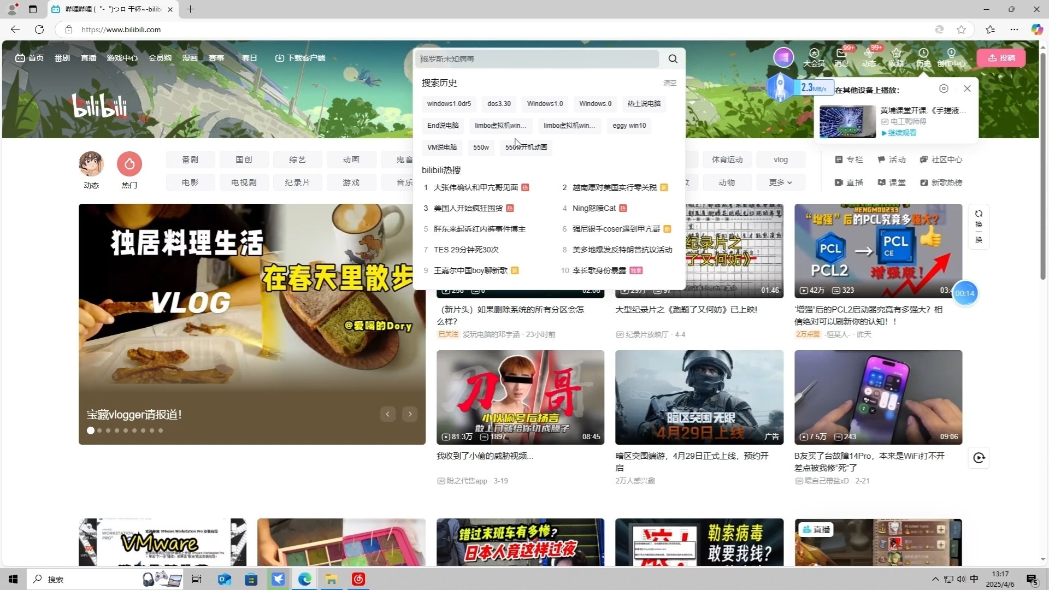Click the 大会员 membership icon
The width and height of the screenshot is (1049, 590).
click(x=814, y=57)
